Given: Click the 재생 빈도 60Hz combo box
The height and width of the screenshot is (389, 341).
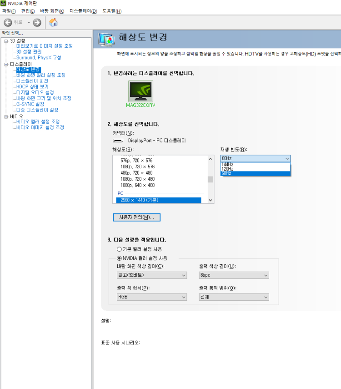Looking at the screenshot, I should click(x=256, y=158).
